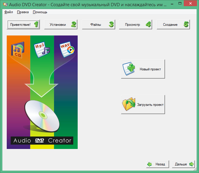The height and width of the screenshot is (173, 199).
Task: Open the Просмотр step 4
Action: click(x=135, y=24)
